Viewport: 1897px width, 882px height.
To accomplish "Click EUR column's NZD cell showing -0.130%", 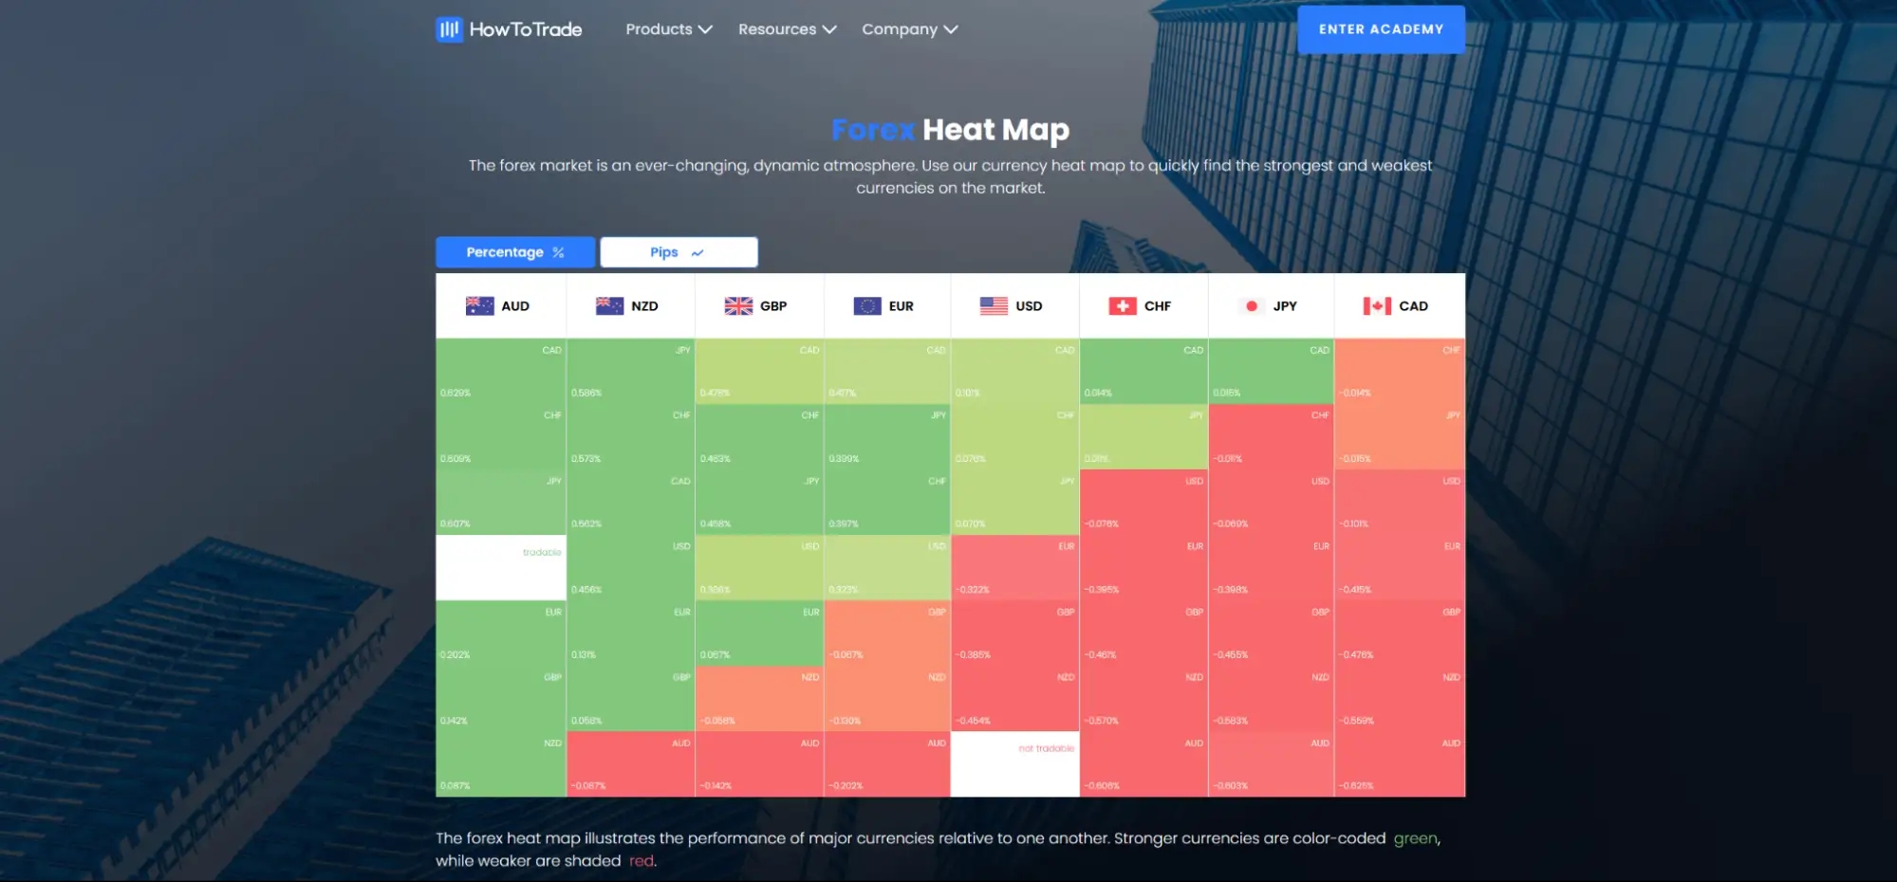I will click(x=887, y=698).
